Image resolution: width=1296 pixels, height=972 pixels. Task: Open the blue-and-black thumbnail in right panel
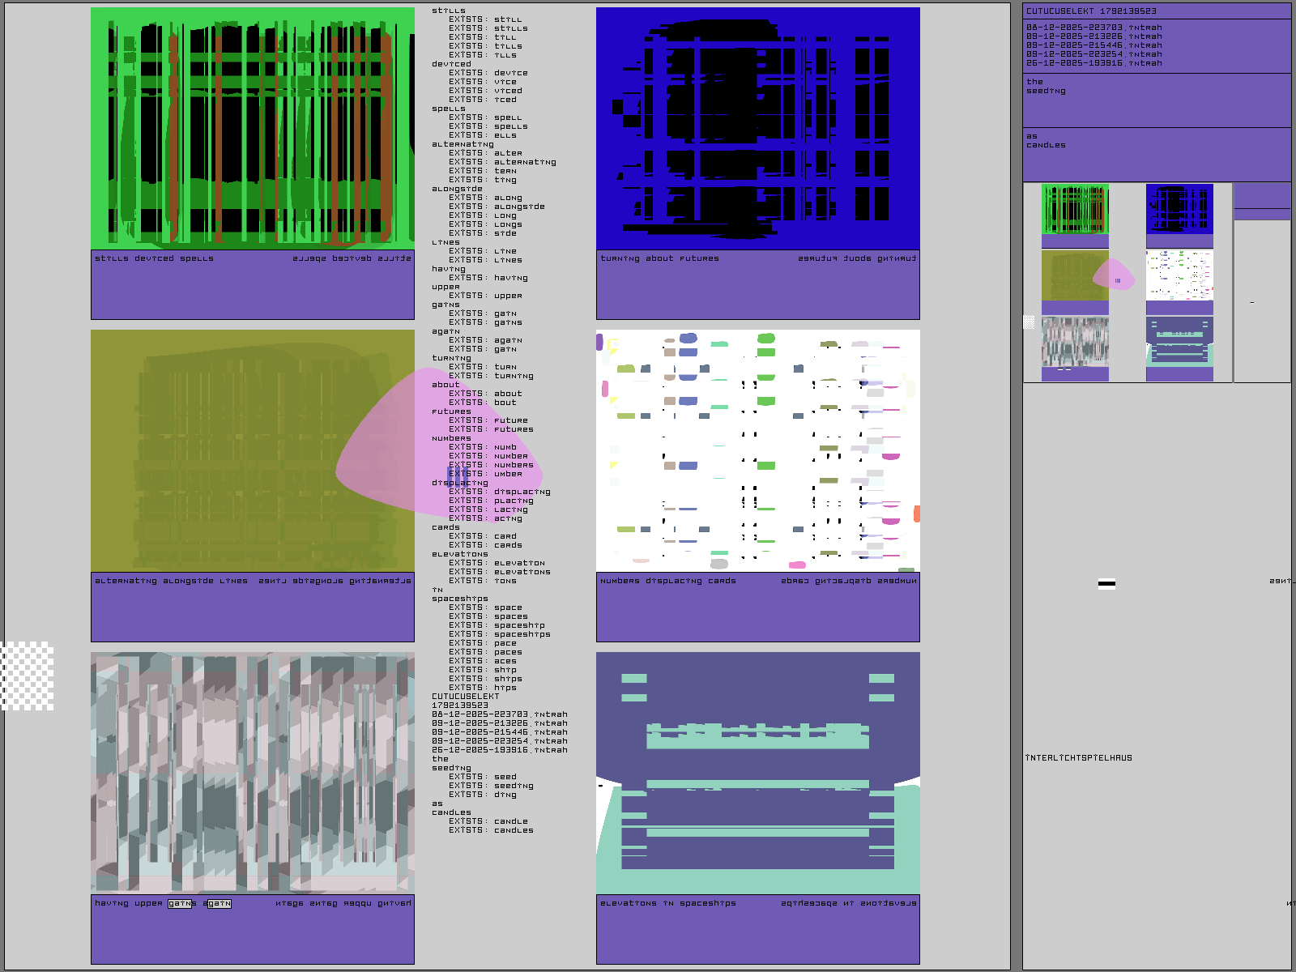click(x=1179, y=211)
